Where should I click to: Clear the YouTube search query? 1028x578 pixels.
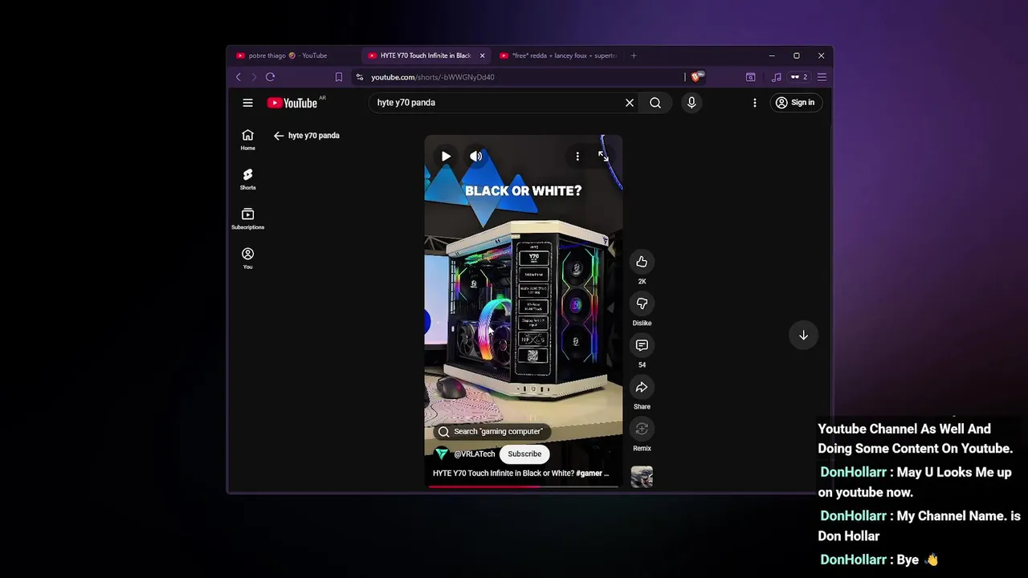coord(630,103)
